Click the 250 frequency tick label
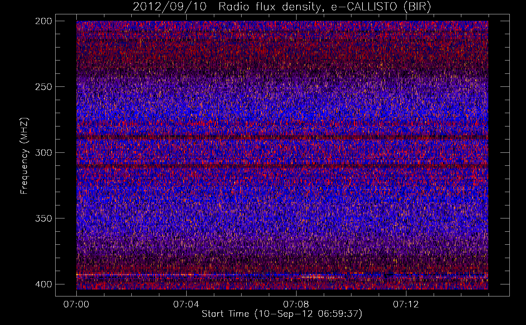The width and height of the screenshot is (526, 325). pyautogui.click(x=43, y=87)
